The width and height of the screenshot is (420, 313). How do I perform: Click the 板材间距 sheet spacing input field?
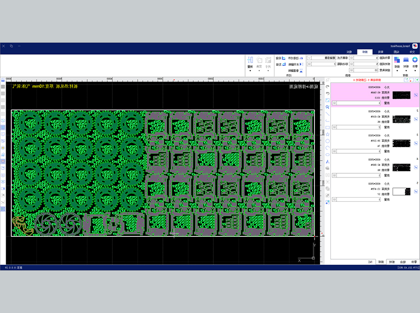(364, 64)
